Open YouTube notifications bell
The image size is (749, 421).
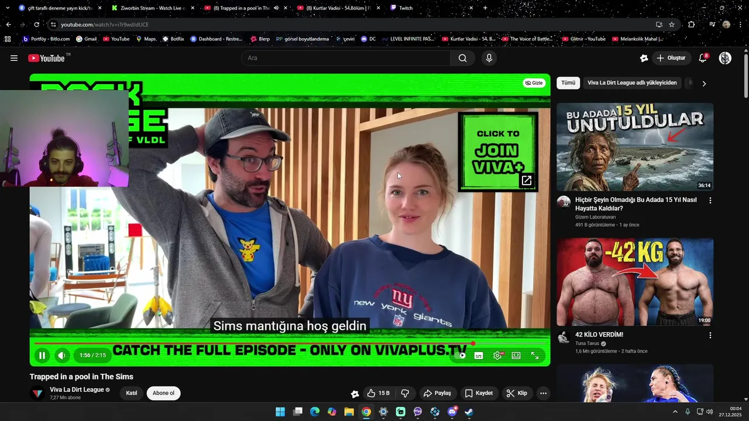click(703, 58)
